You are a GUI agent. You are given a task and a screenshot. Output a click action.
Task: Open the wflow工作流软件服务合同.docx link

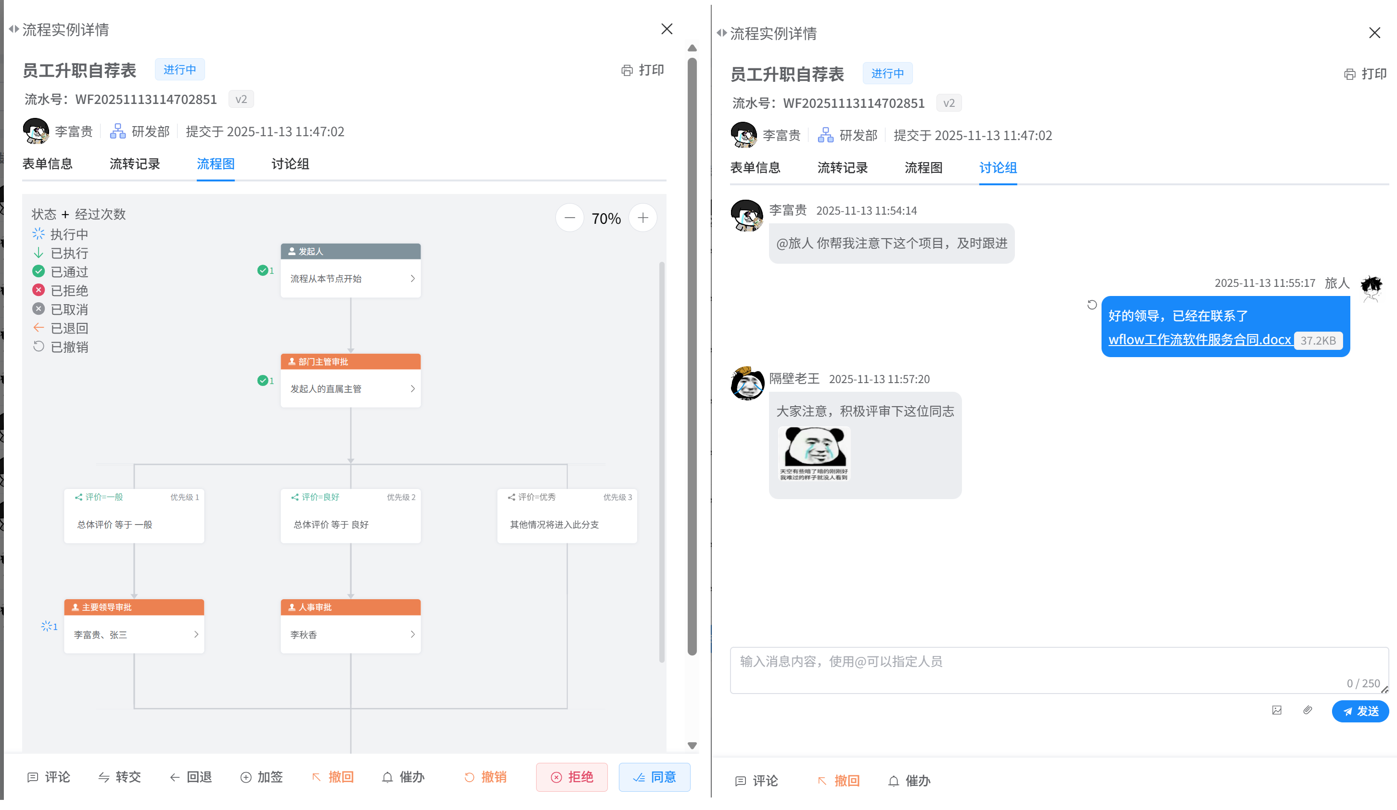coord(1199,339)
